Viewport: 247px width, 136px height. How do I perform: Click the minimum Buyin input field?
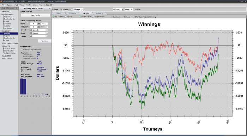[x=34, y=24]
